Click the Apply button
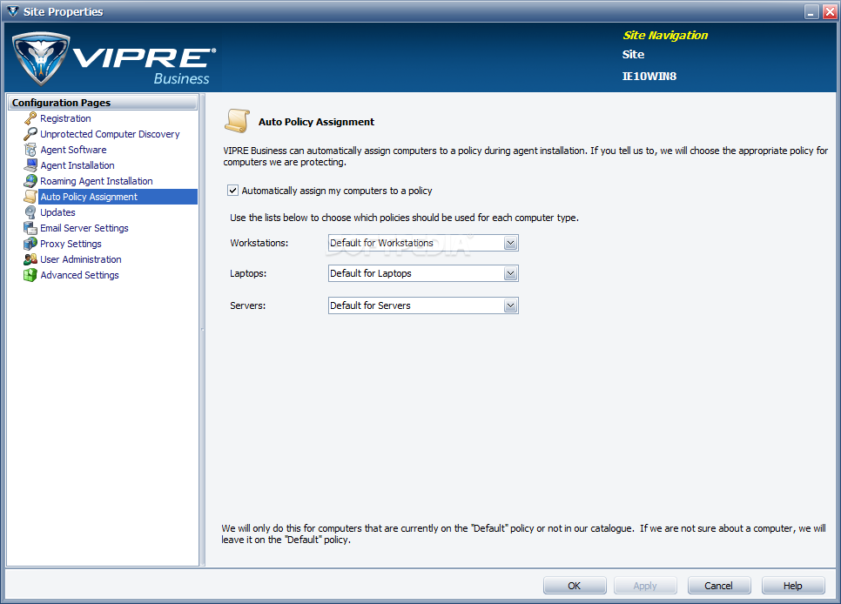Viewport: 841px width, 604px height. 645,586
